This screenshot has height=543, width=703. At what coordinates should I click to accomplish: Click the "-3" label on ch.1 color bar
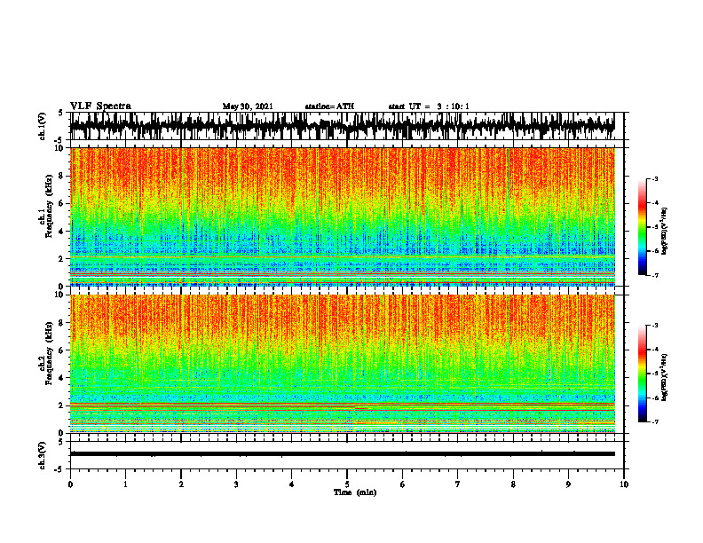pos(655,179)
